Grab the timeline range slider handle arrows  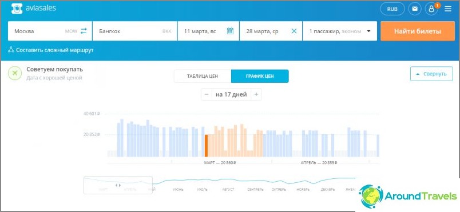(118, 185)
